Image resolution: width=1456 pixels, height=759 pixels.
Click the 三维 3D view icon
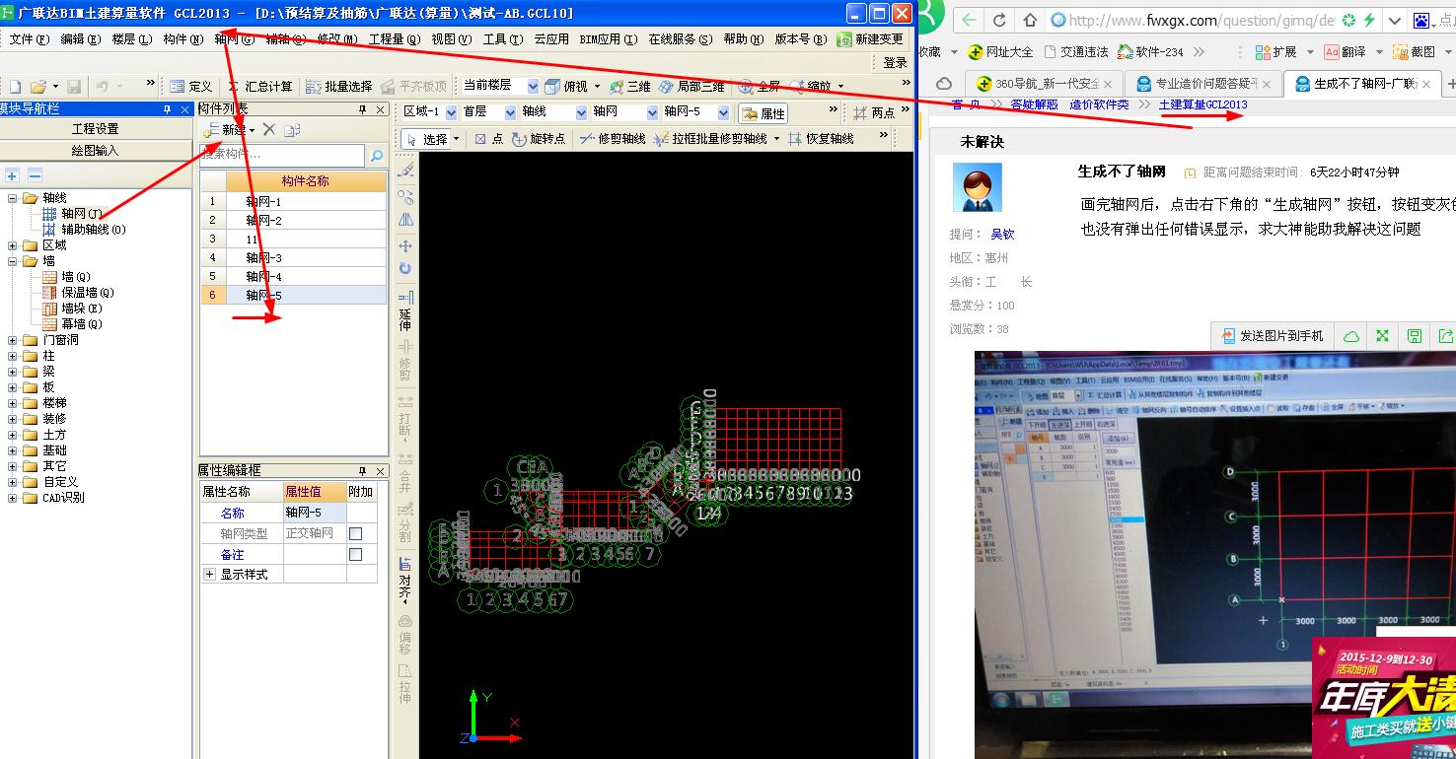coord(629,87)
